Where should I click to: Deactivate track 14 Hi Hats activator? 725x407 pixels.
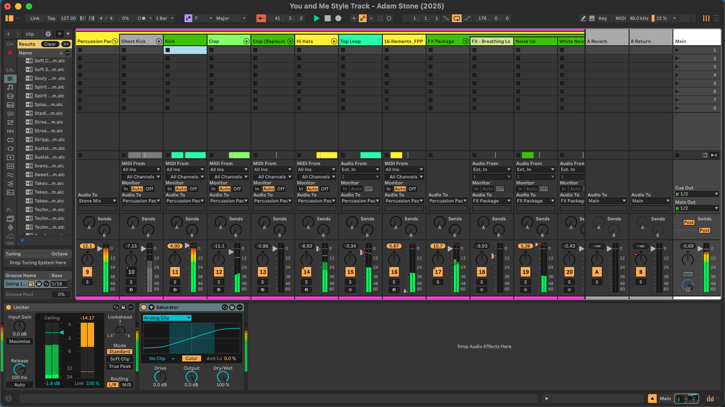coord(307,272)
